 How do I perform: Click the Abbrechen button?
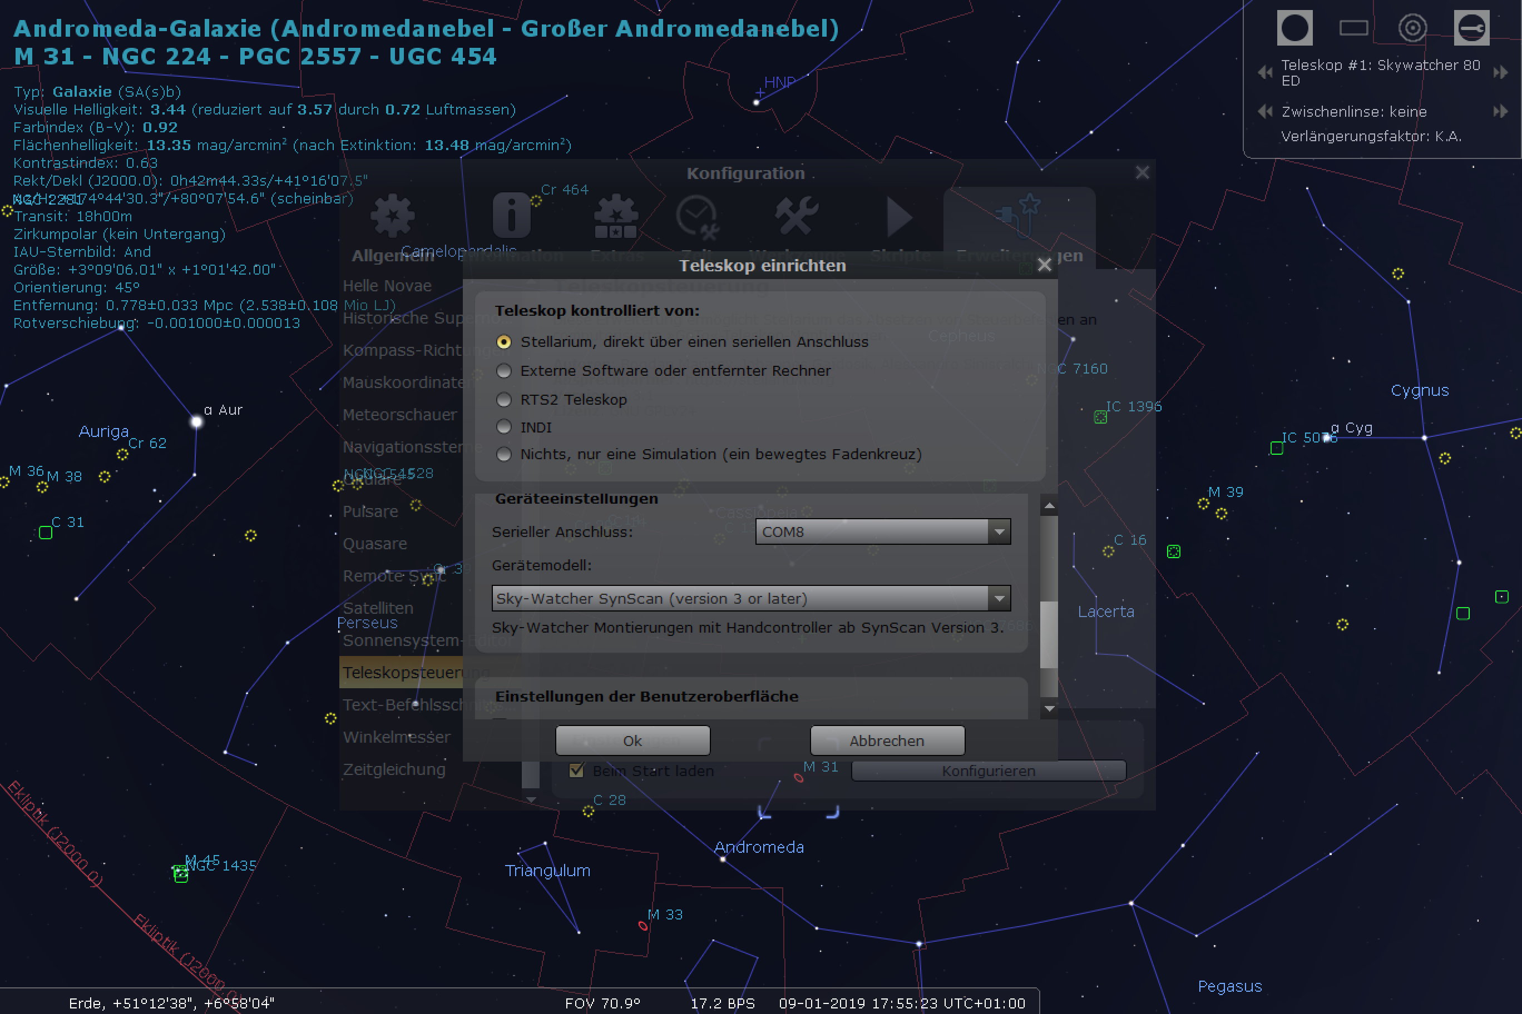coord(887,740)
